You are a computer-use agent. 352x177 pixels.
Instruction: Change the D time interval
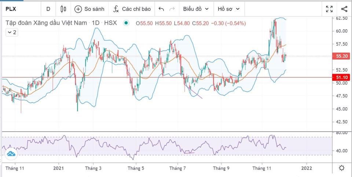pos(48,9)
